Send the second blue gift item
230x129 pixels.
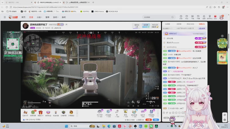tap(108, 113)
